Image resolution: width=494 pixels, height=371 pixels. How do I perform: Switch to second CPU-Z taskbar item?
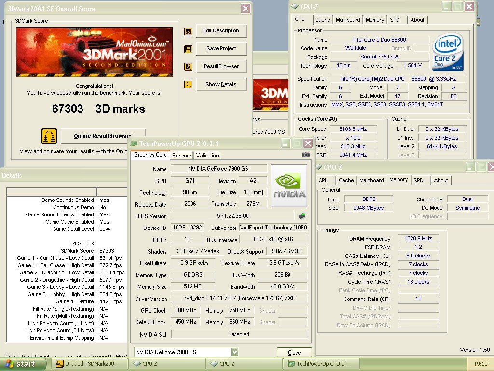point(244,364)
